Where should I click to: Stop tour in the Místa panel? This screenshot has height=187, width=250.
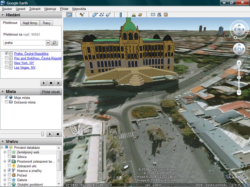pyautogui.click(x=58, y=134)
